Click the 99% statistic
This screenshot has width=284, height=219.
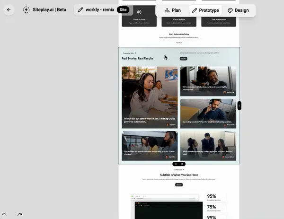(x=212, y=217)
